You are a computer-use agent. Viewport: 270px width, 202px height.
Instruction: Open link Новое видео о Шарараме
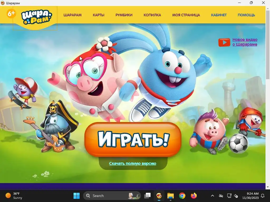pos(245,42)
